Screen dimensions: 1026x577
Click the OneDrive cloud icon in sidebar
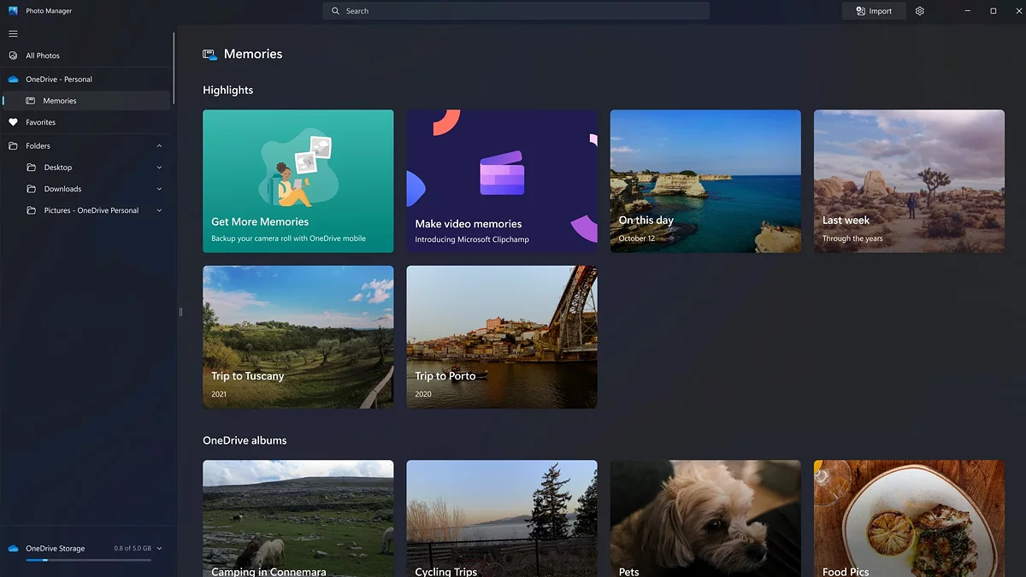click(x=13, y=79)
